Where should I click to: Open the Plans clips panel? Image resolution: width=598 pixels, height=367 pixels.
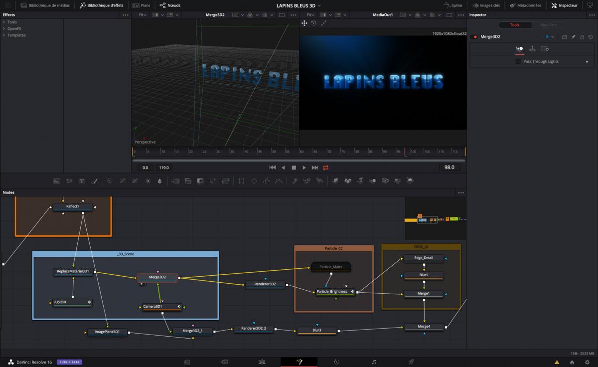tap(141, 5)
